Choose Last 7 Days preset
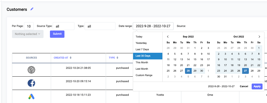Screen dimensions: 267x103 click(x=148, y=49)
